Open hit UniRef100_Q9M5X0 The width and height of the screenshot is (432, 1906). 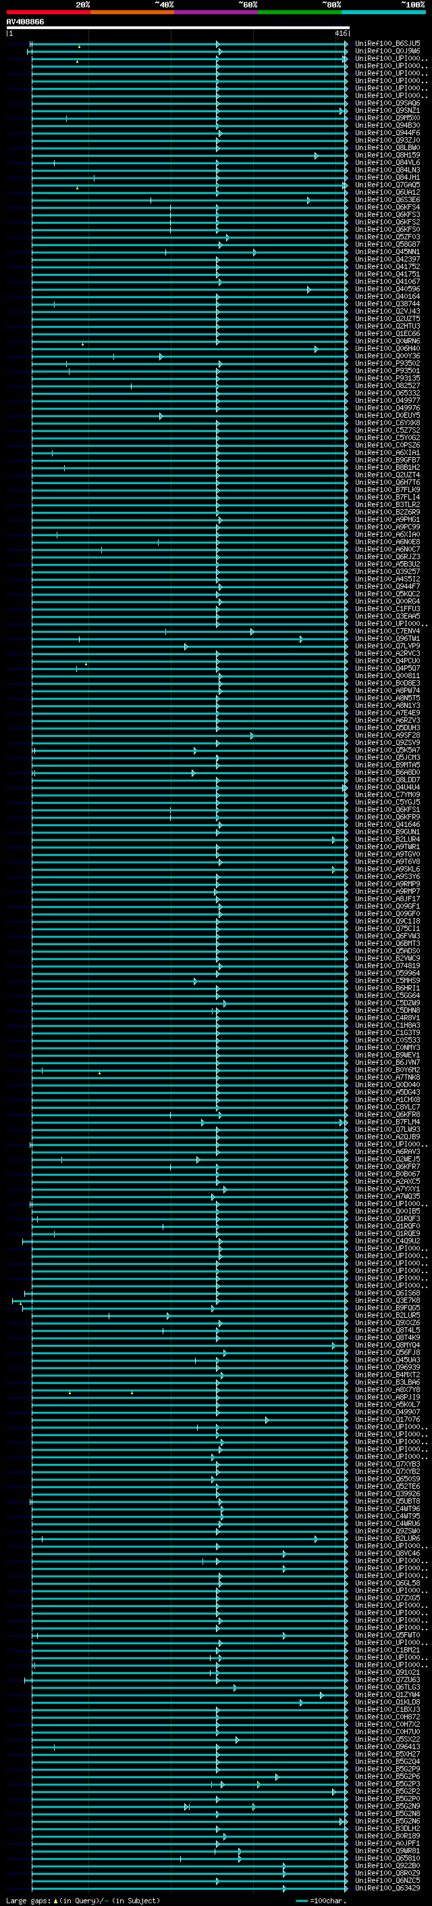pyautogui.click(x=387, y=118)
